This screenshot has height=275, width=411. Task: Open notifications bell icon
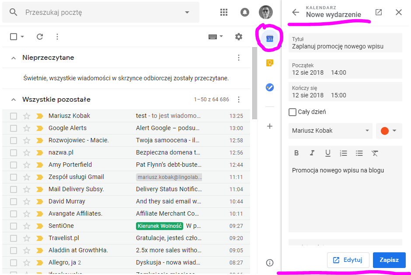click(x=245, y=12)
